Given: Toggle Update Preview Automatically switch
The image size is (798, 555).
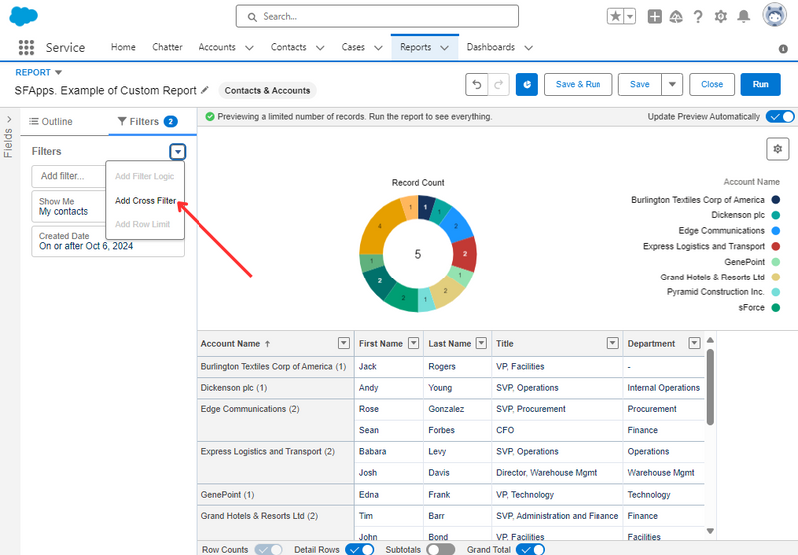Looking at the screenshot, I should point(780,116).
